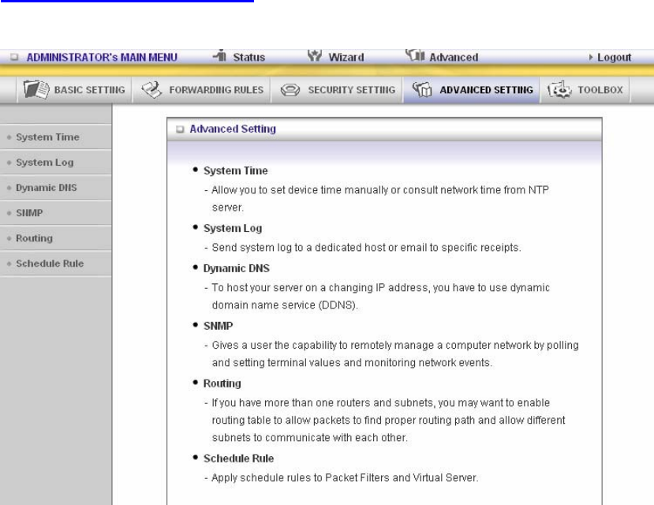This screenshot has height=505, width=654.
Task: Open the BASIC SETTING tab
Action: [74, 90]
